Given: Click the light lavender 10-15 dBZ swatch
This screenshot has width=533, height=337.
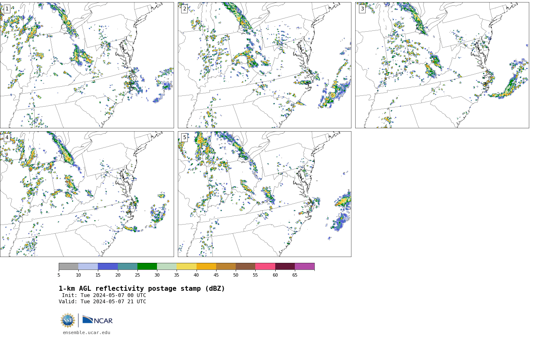Looking at the screenshot, I should [88, 267].
